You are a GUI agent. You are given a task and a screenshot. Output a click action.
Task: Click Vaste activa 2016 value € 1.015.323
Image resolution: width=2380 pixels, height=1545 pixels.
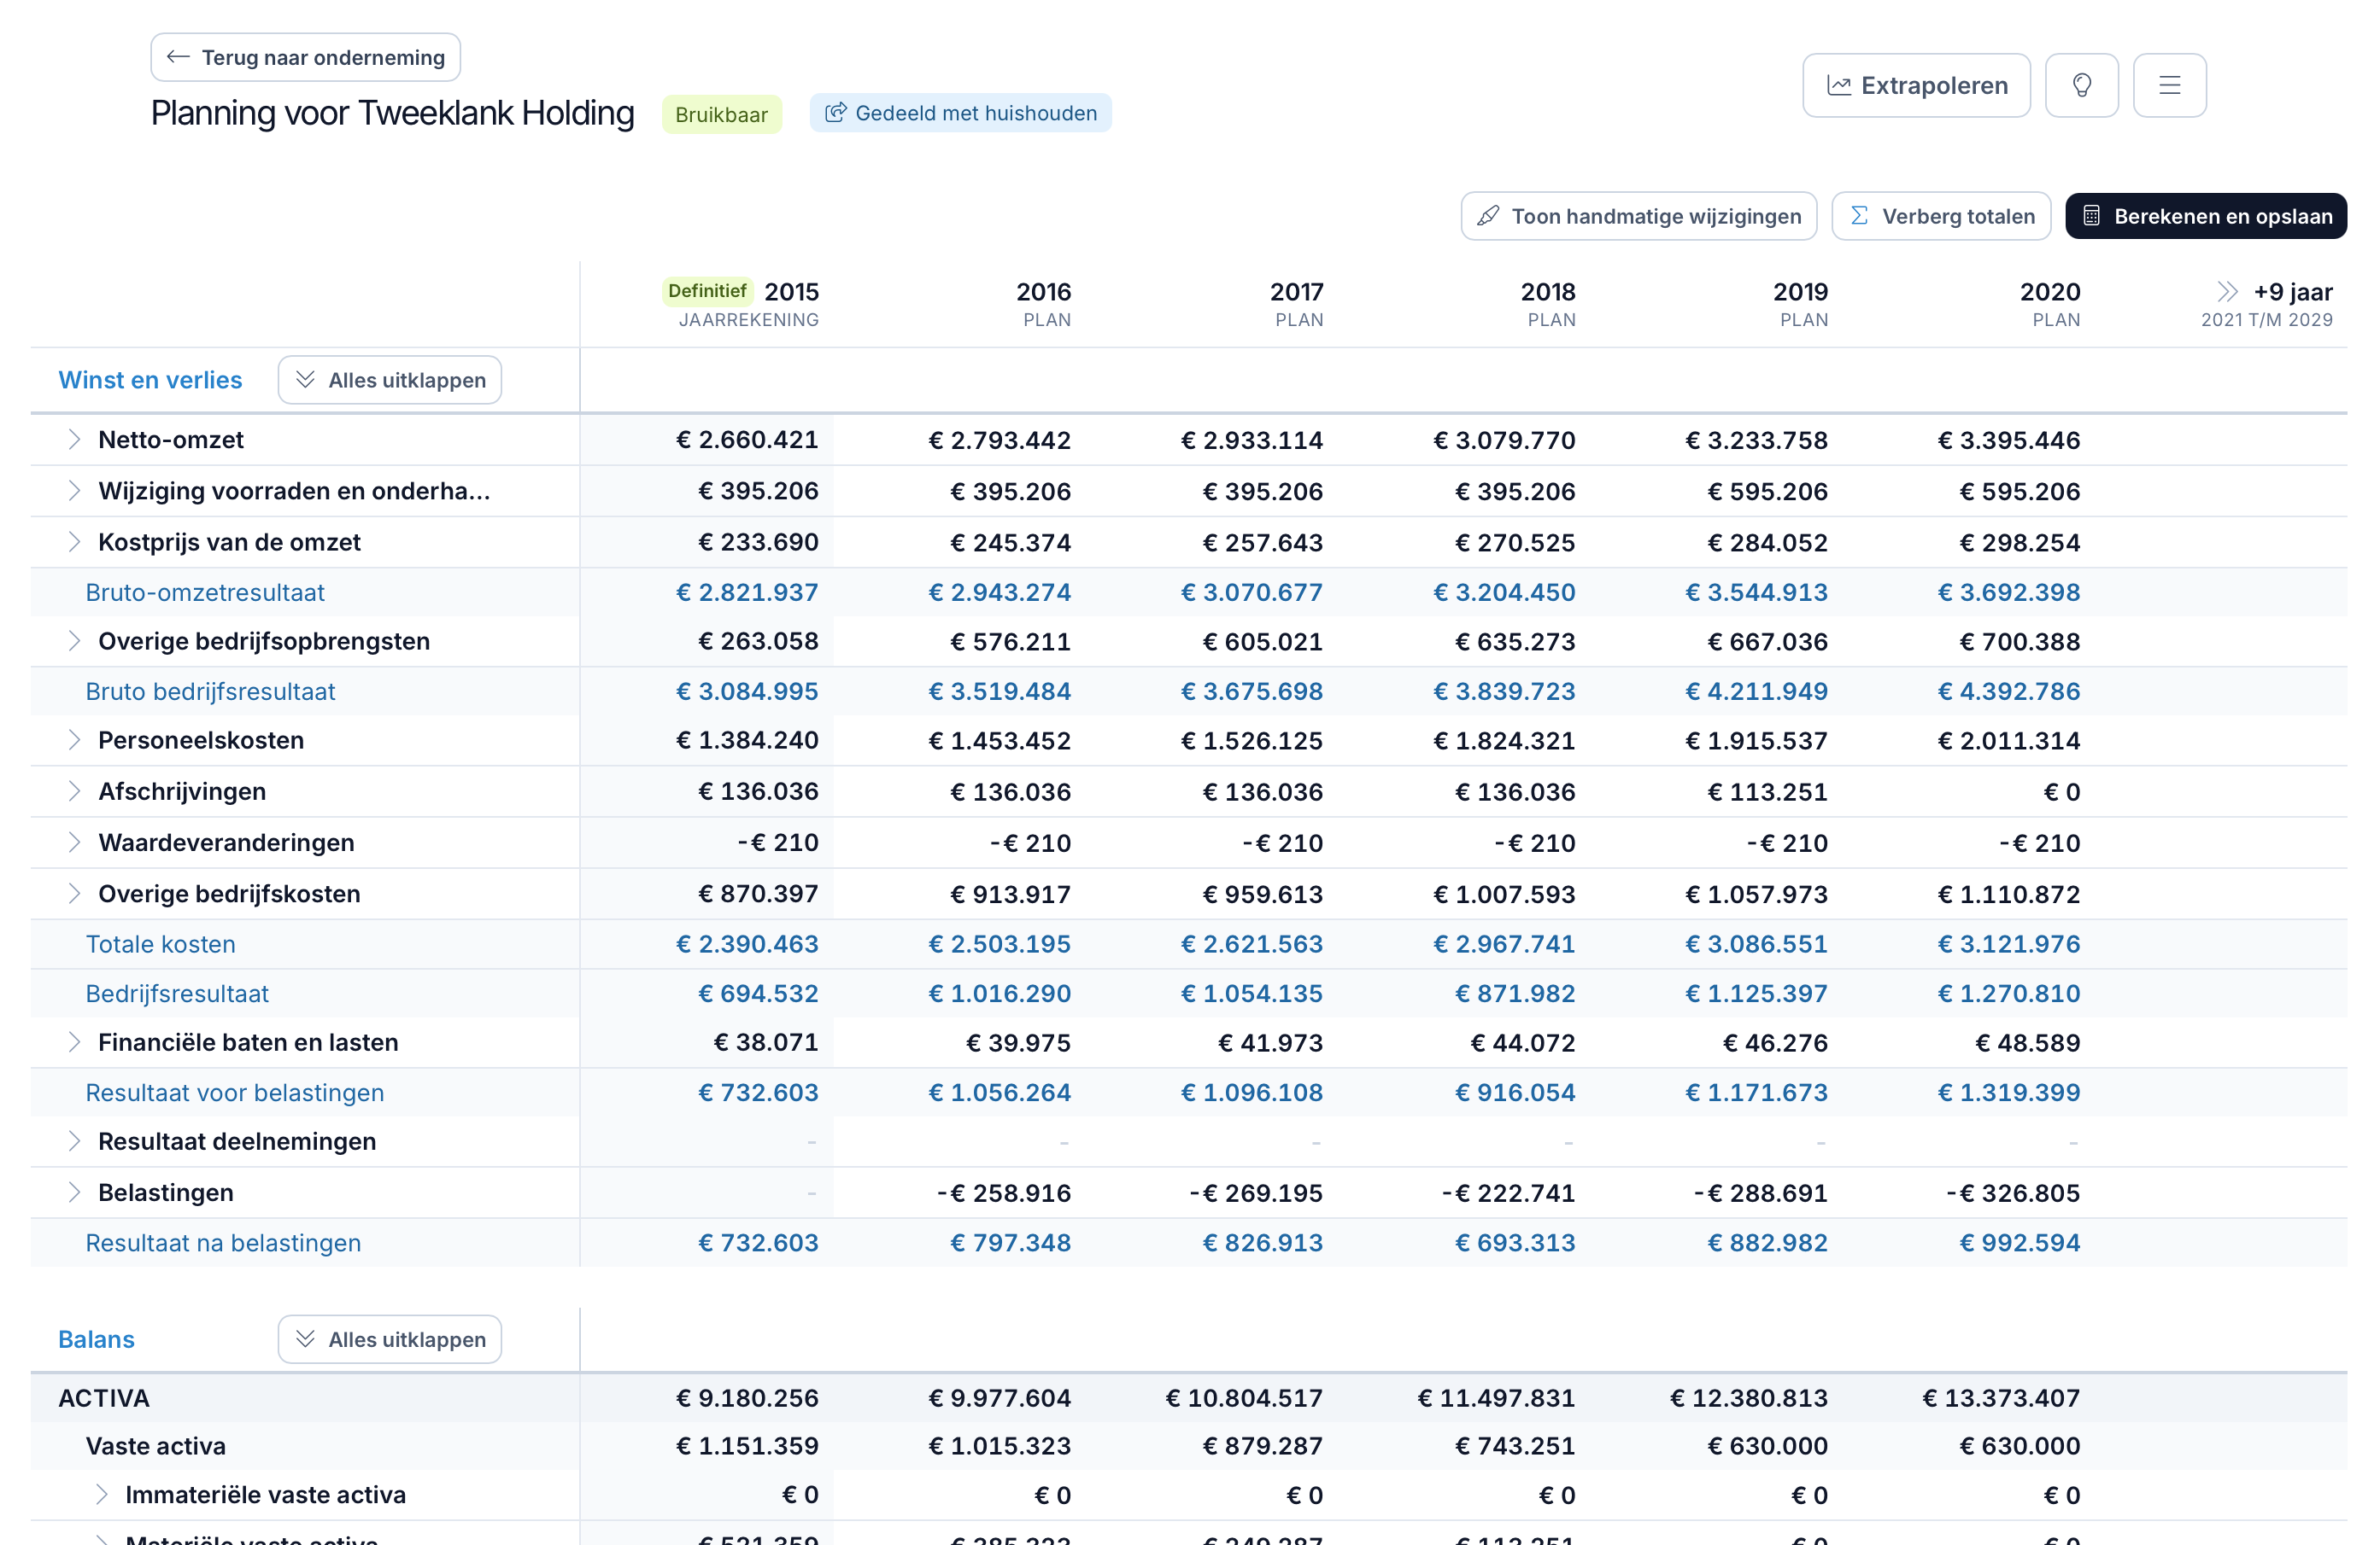(x=999, y=1445)
